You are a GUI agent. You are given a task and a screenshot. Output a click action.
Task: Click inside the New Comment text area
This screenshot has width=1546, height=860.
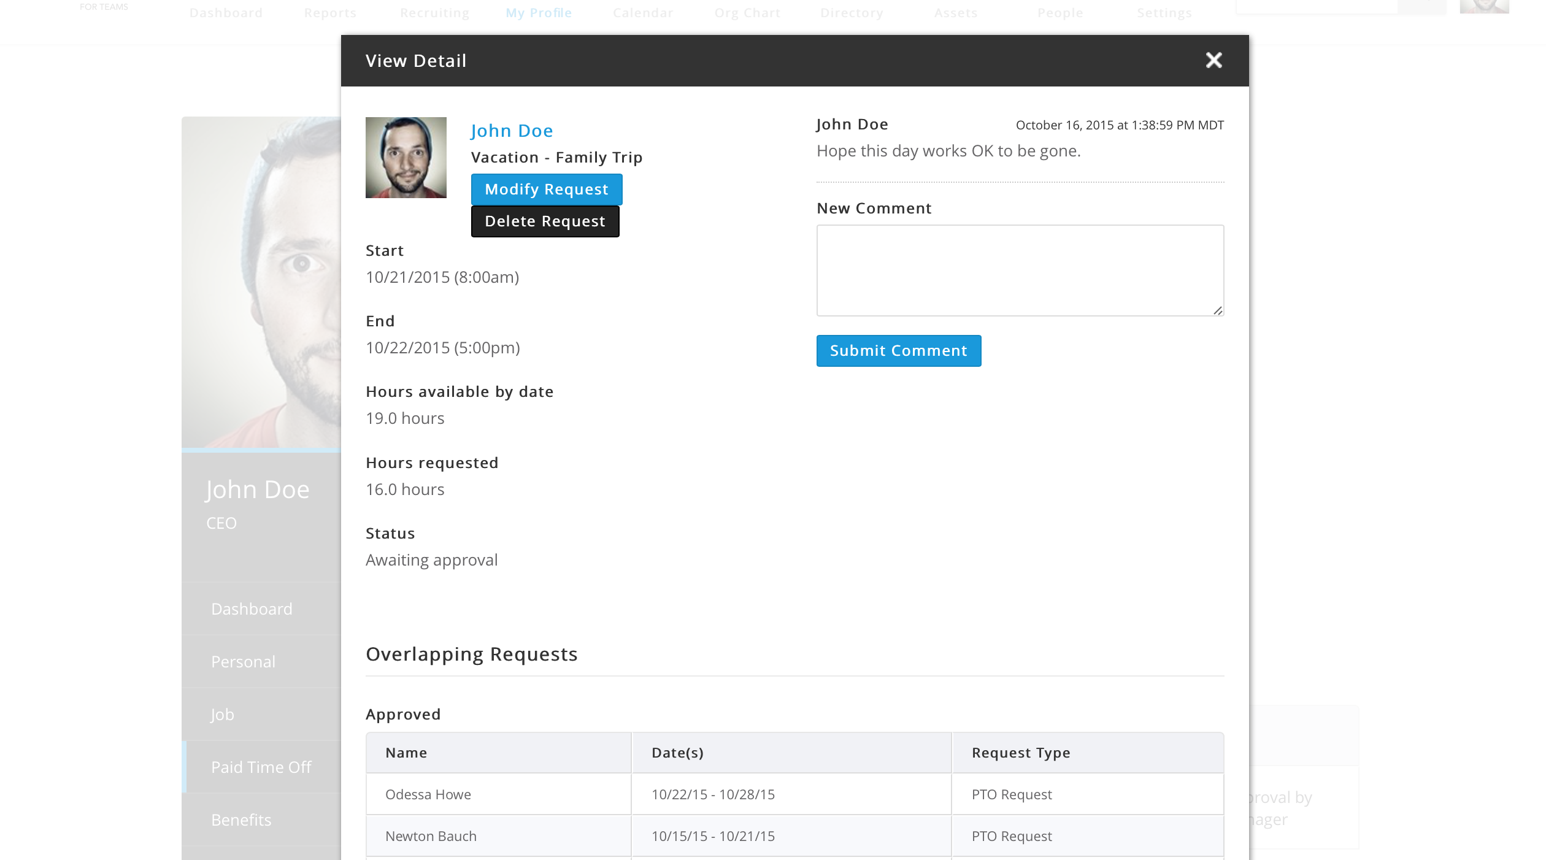[1020, 270]
